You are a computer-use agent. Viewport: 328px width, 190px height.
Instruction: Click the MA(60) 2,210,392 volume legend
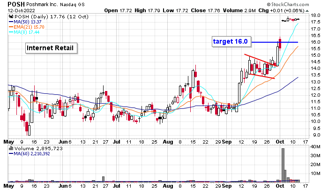31,154
